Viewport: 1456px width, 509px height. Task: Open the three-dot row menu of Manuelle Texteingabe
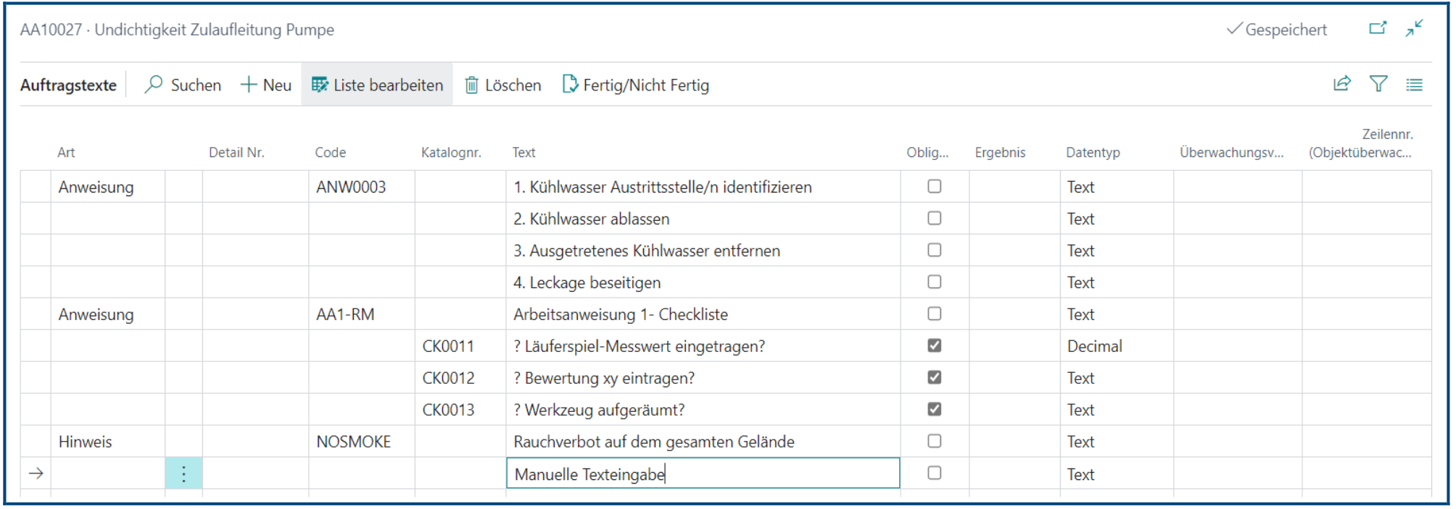[183, 474]
